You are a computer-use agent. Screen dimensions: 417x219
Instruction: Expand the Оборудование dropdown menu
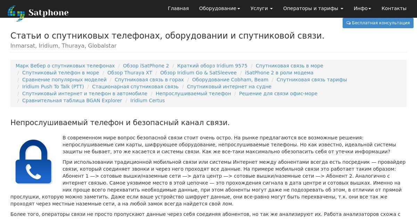[x=220, y=8]
